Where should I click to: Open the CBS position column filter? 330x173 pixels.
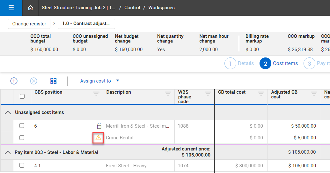pos(96,94)
